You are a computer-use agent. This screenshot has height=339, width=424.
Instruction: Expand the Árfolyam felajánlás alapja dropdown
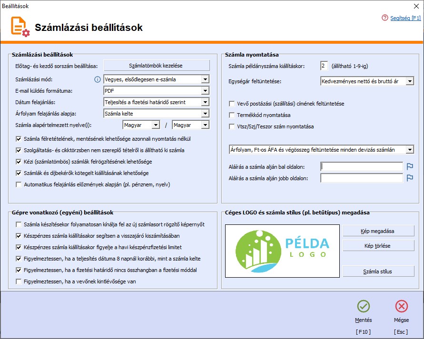tap(205, 114)
